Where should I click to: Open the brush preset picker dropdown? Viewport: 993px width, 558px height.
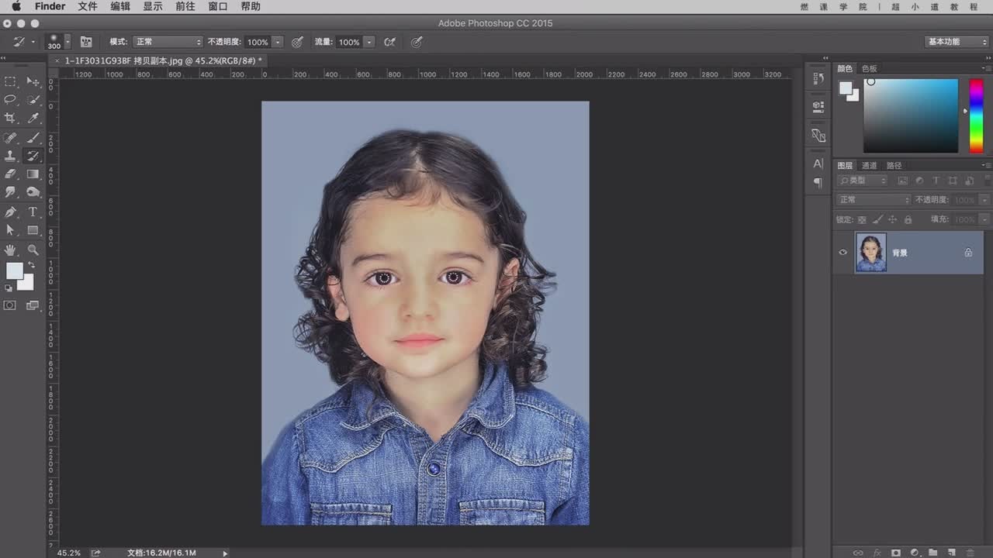tap(68, 42)
